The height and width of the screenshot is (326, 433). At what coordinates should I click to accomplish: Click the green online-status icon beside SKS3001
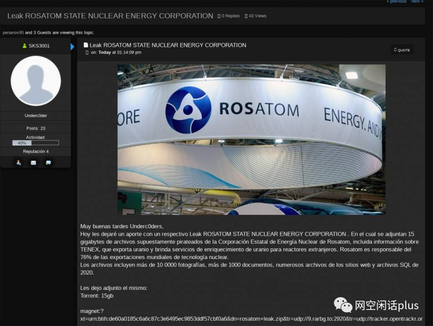click(x=24, y=46)
